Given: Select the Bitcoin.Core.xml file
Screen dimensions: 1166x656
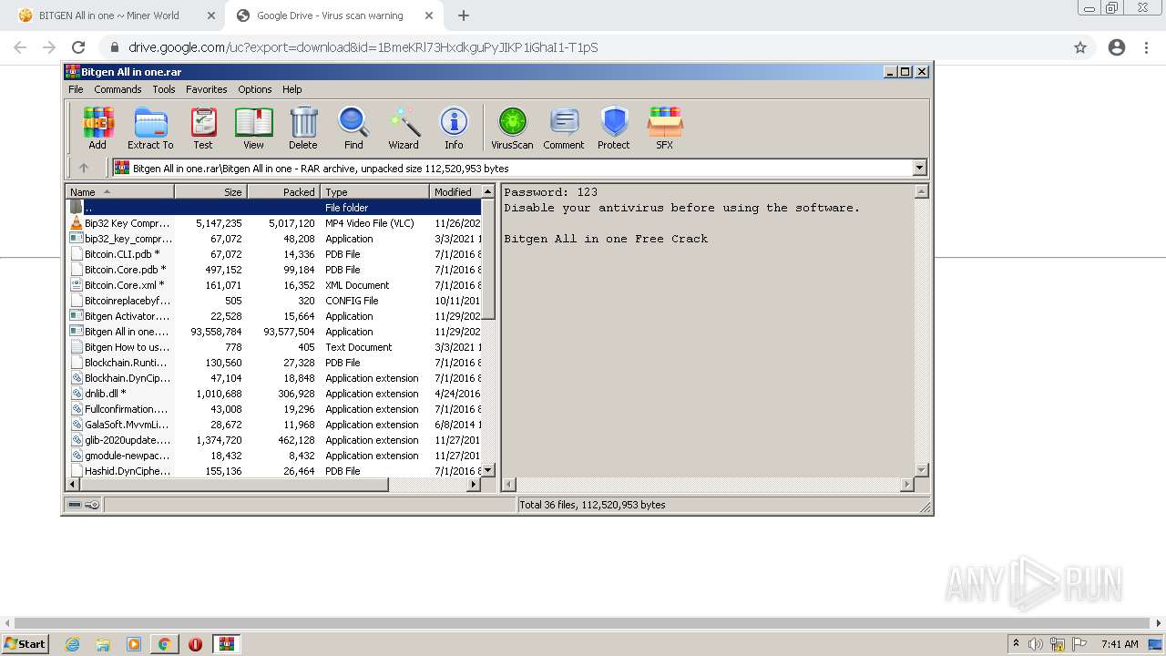Looking at the screenshot, I should [x=273, y=285].
